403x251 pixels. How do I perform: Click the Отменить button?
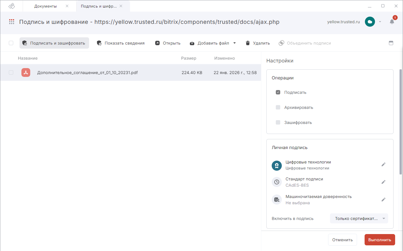click(342, 239)
